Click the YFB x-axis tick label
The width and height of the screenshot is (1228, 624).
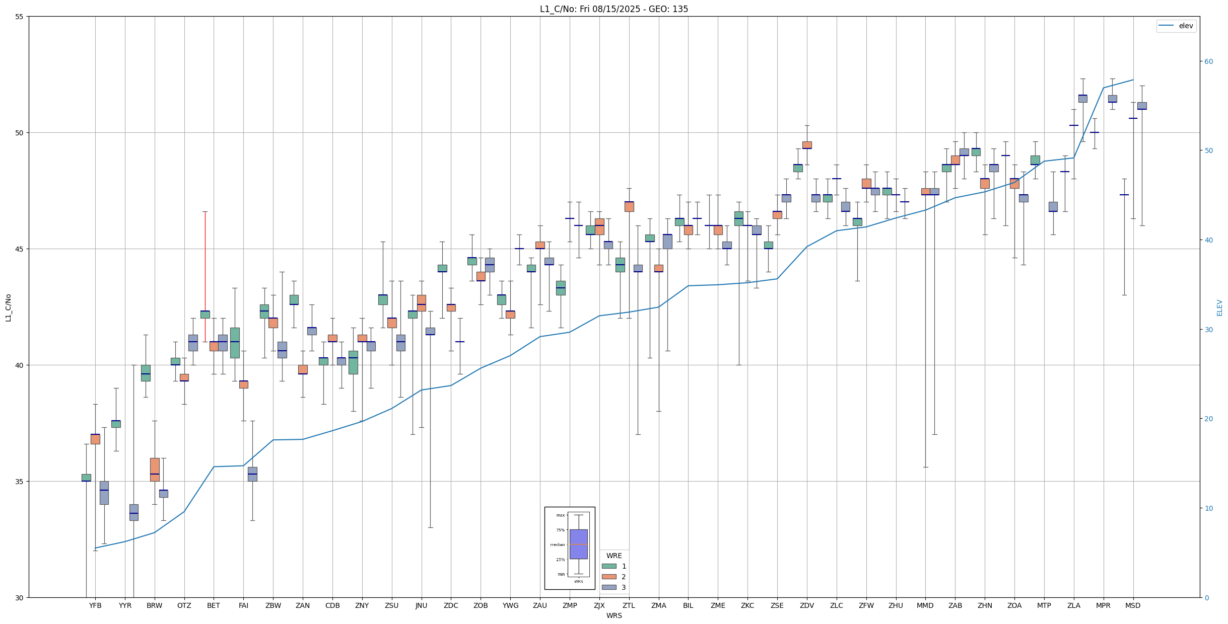pos(95,605)
